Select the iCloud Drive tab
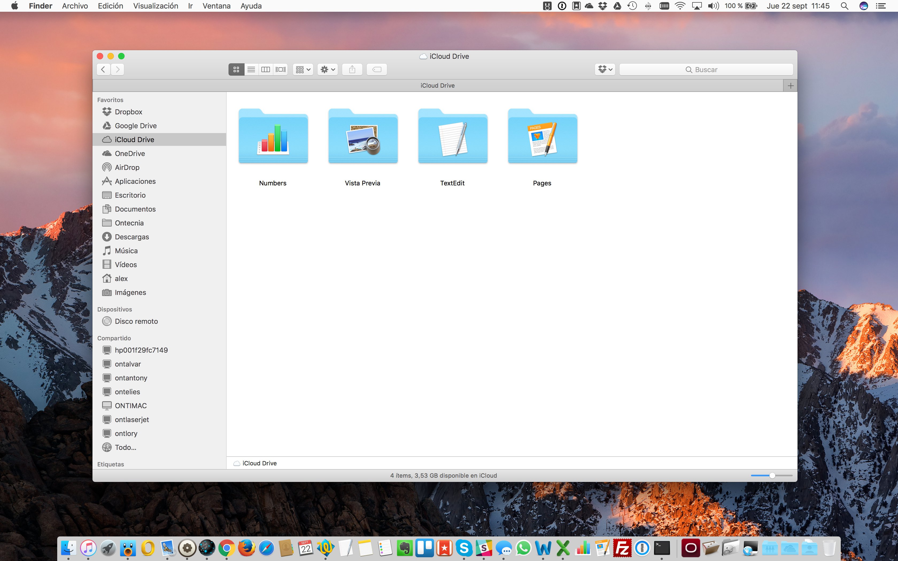Viewport: 898px width, 561px height. point(438,86)
